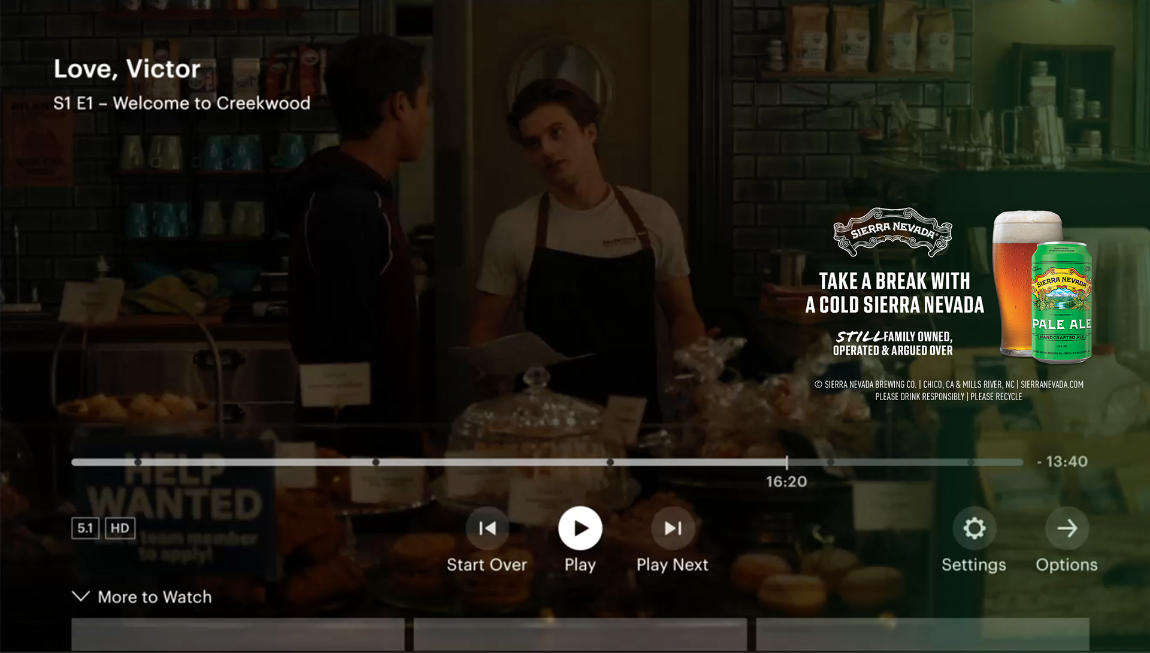1150x653 pixels.
Task: Expand the More to Watch section
Action: [142, 597]
